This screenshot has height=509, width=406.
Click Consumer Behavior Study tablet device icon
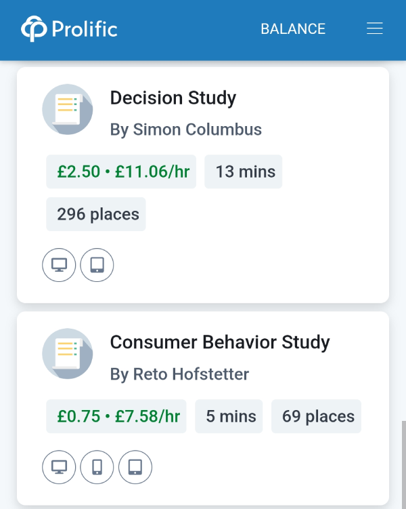135,467
